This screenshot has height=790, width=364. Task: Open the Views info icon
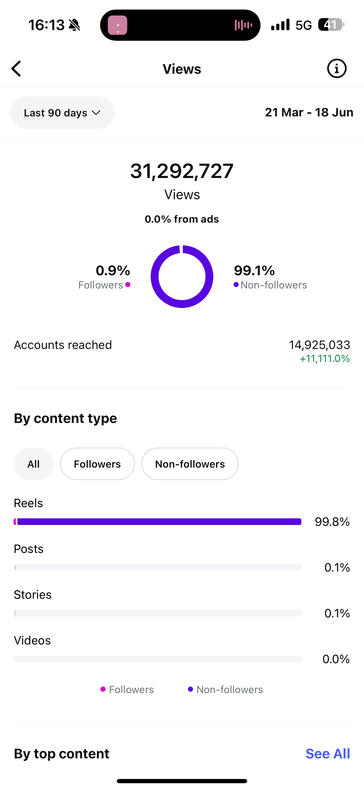coord(336,68)
